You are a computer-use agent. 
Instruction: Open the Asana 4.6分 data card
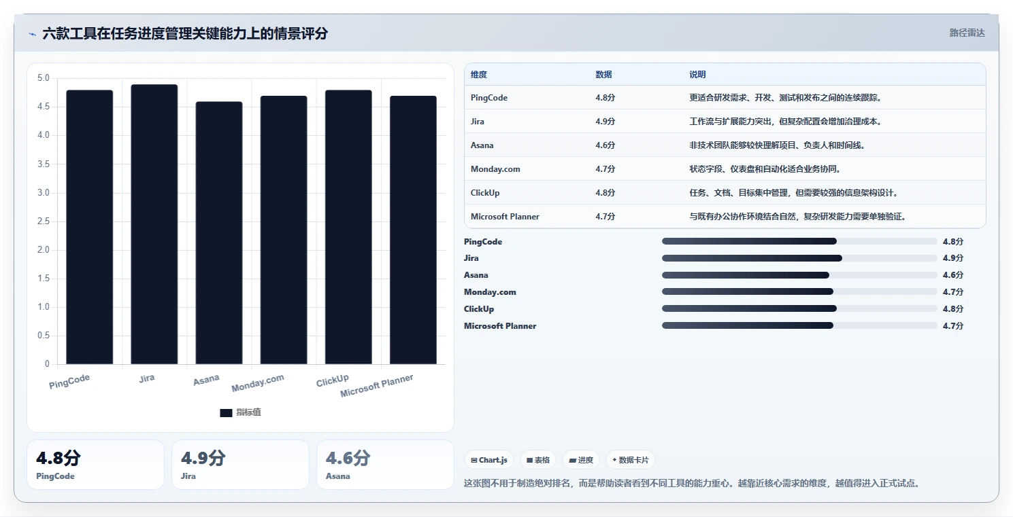coord(385,465)
